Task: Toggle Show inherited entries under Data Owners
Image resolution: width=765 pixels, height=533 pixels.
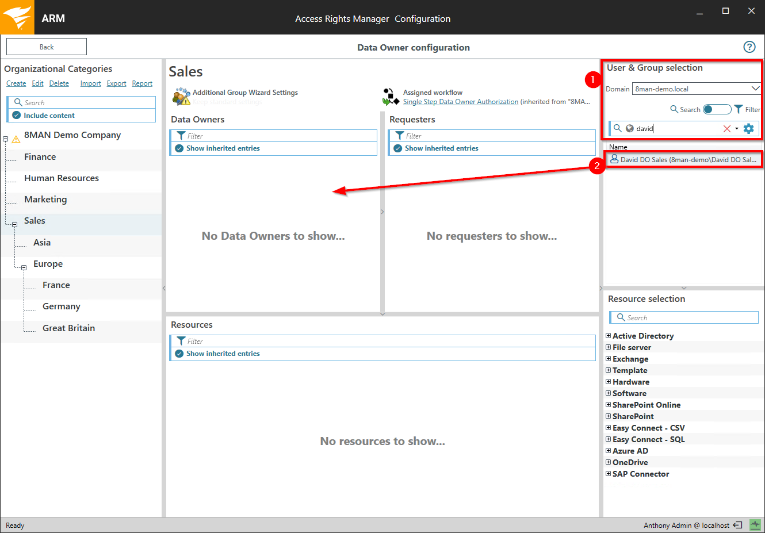Action: pos(179,148)
